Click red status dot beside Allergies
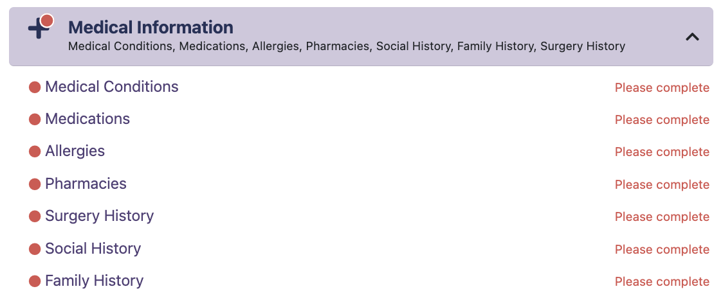 [35, 152]
